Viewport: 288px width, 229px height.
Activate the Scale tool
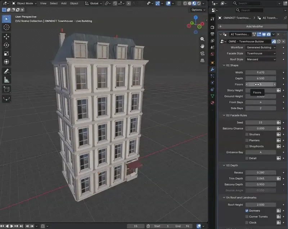(6, 54)
